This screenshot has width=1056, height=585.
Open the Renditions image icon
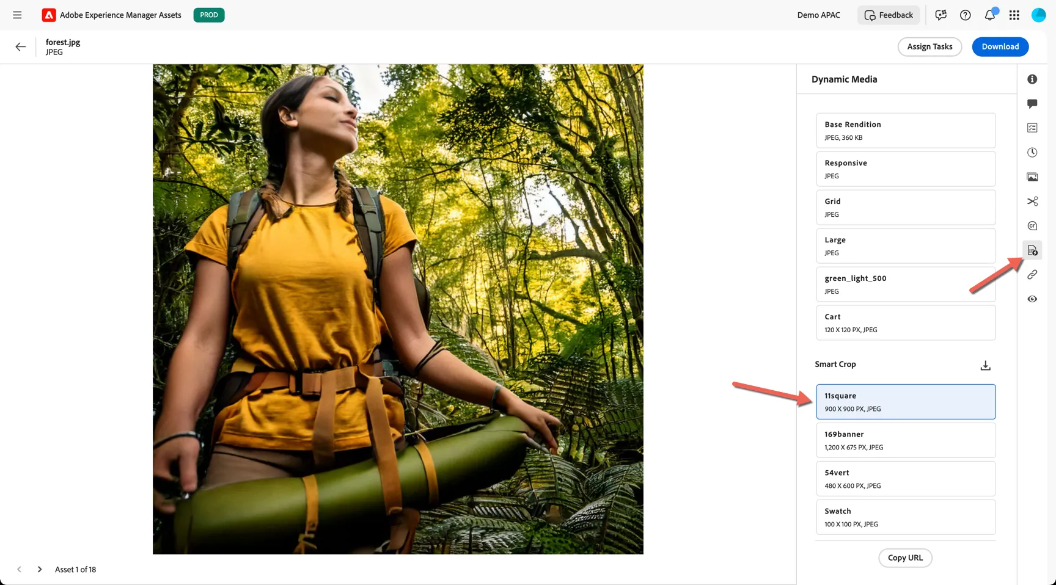1032,177
